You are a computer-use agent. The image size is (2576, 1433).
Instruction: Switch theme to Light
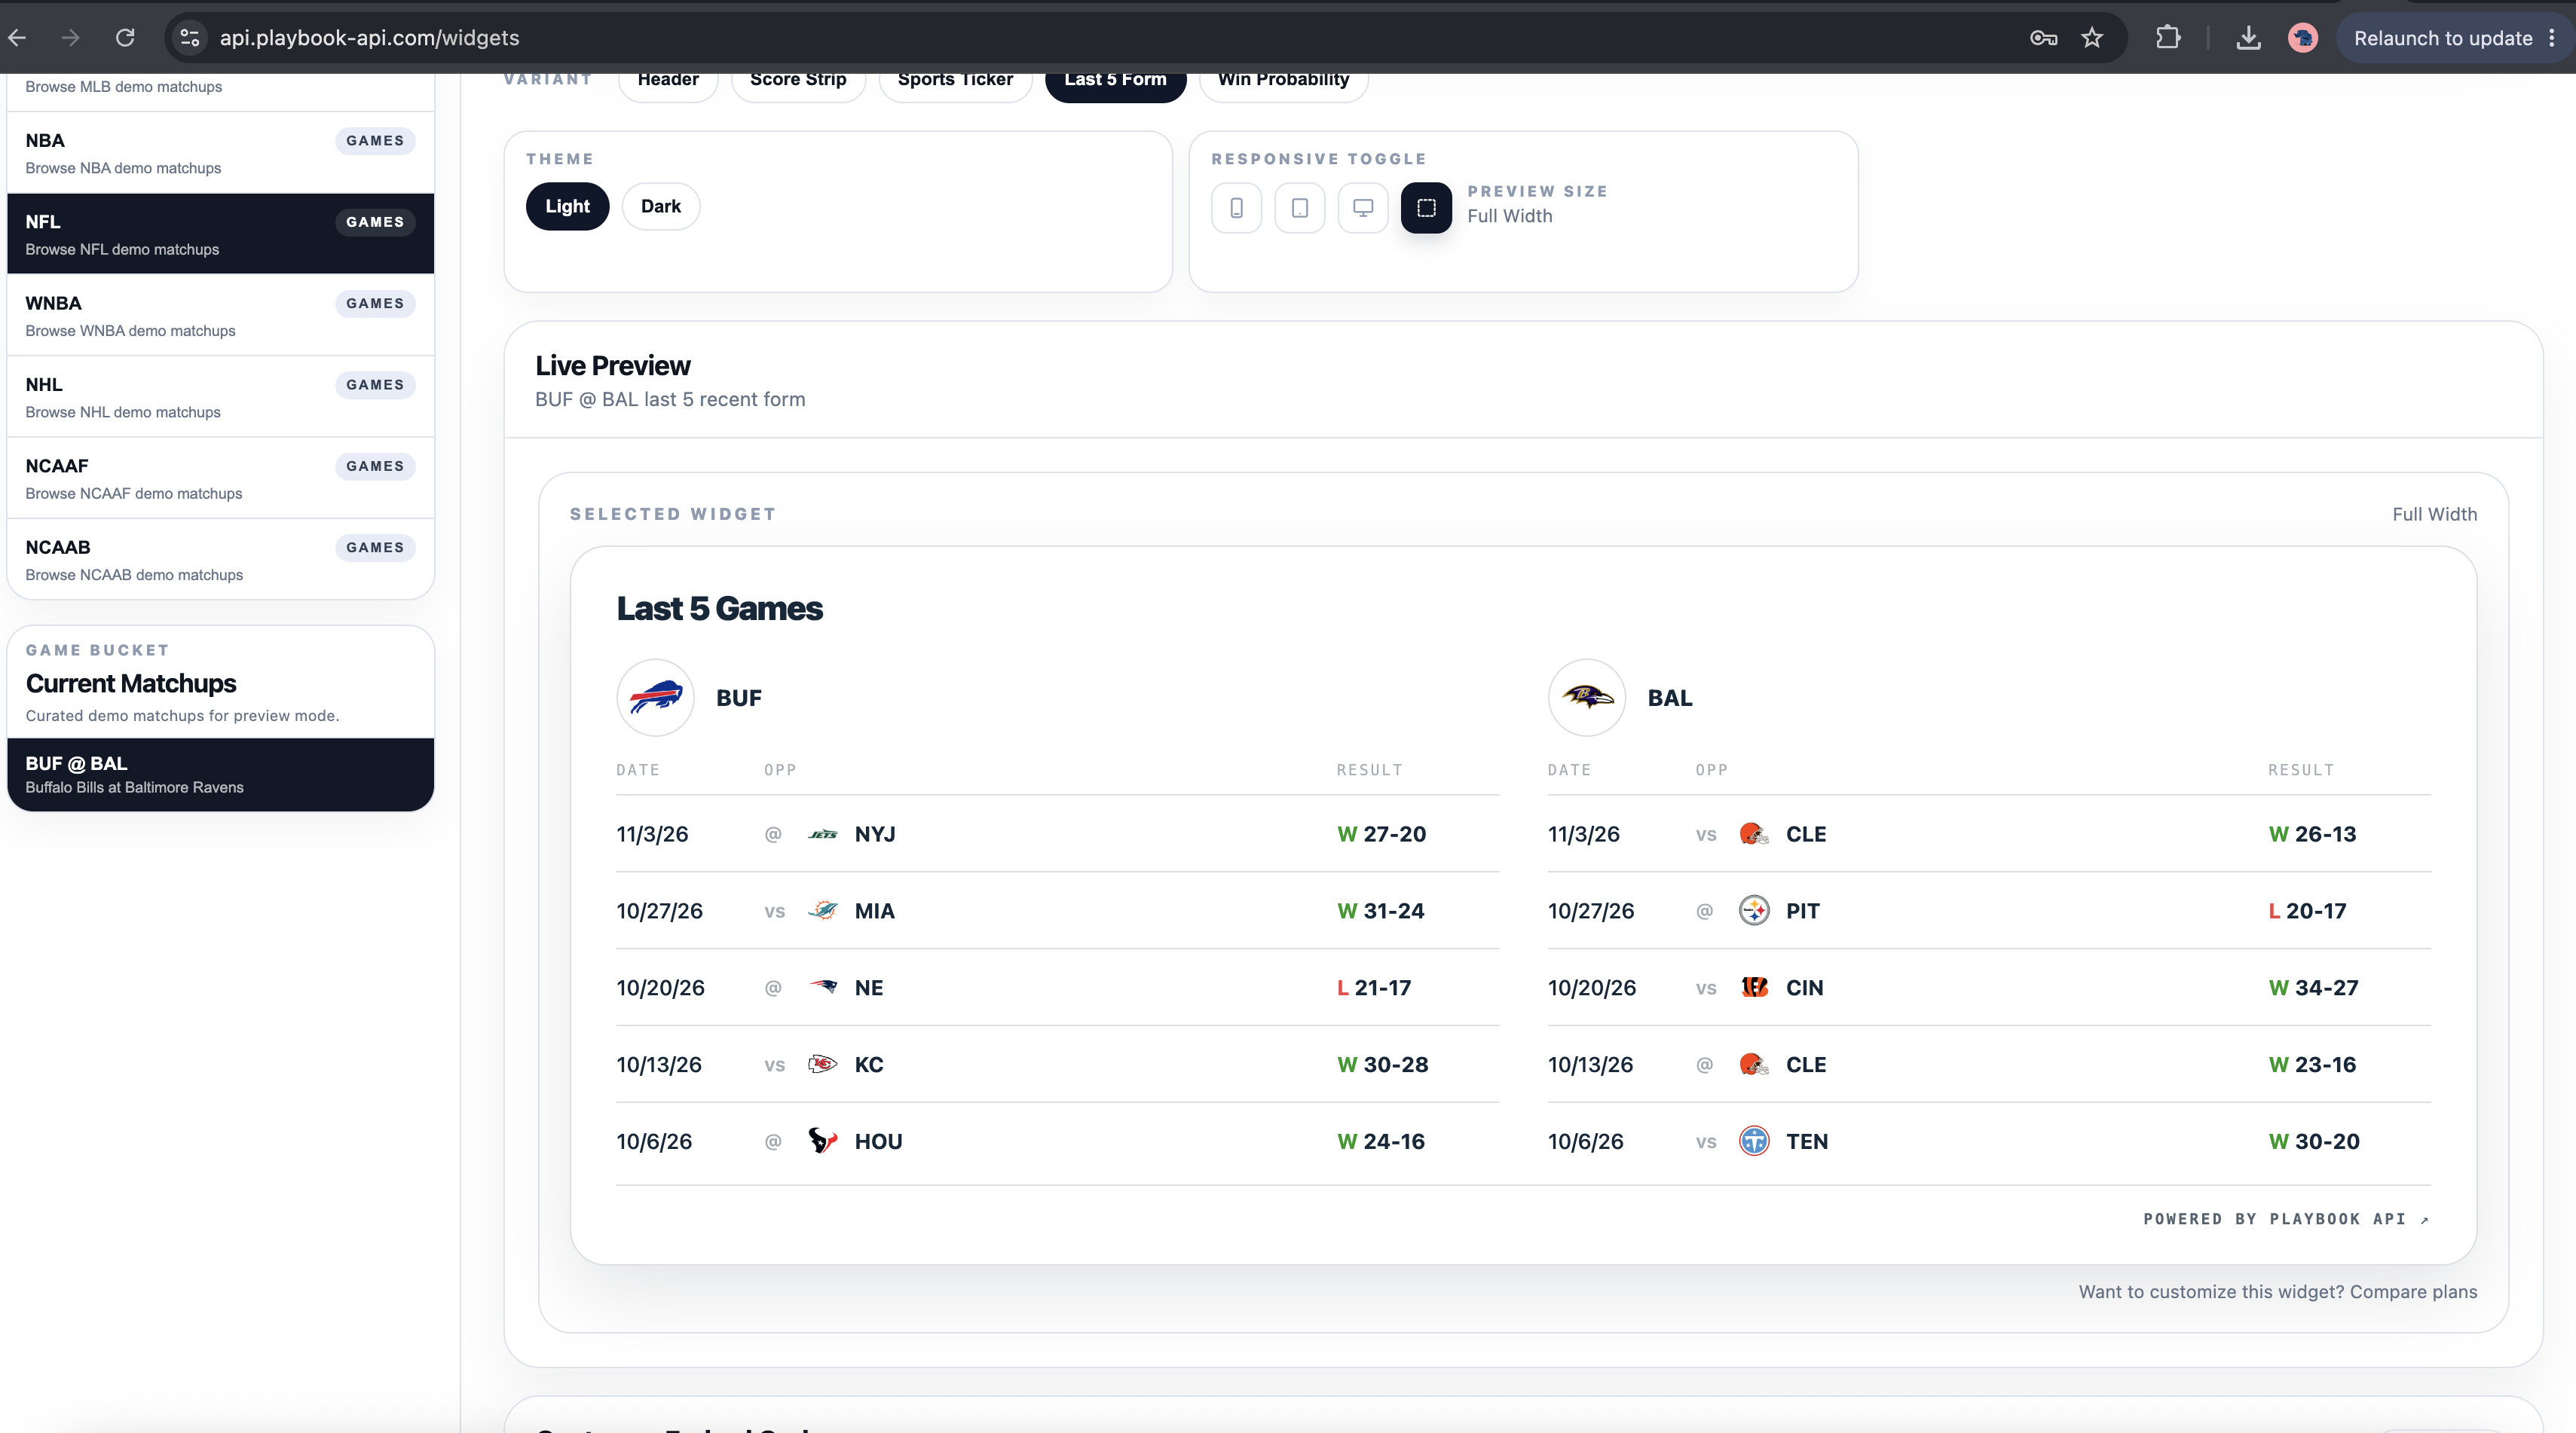pyautogui.click(x=567, y=206)
